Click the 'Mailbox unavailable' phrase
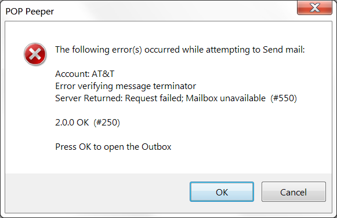The height and width of the screenshot is (218, 337). click(x=226, y=98)
